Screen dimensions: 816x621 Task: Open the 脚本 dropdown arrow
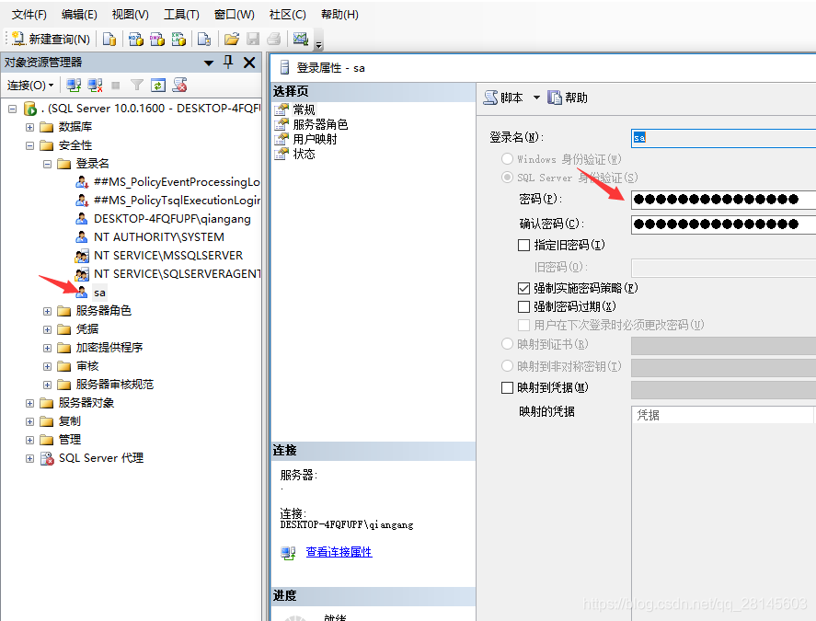[x=536, y=98]
